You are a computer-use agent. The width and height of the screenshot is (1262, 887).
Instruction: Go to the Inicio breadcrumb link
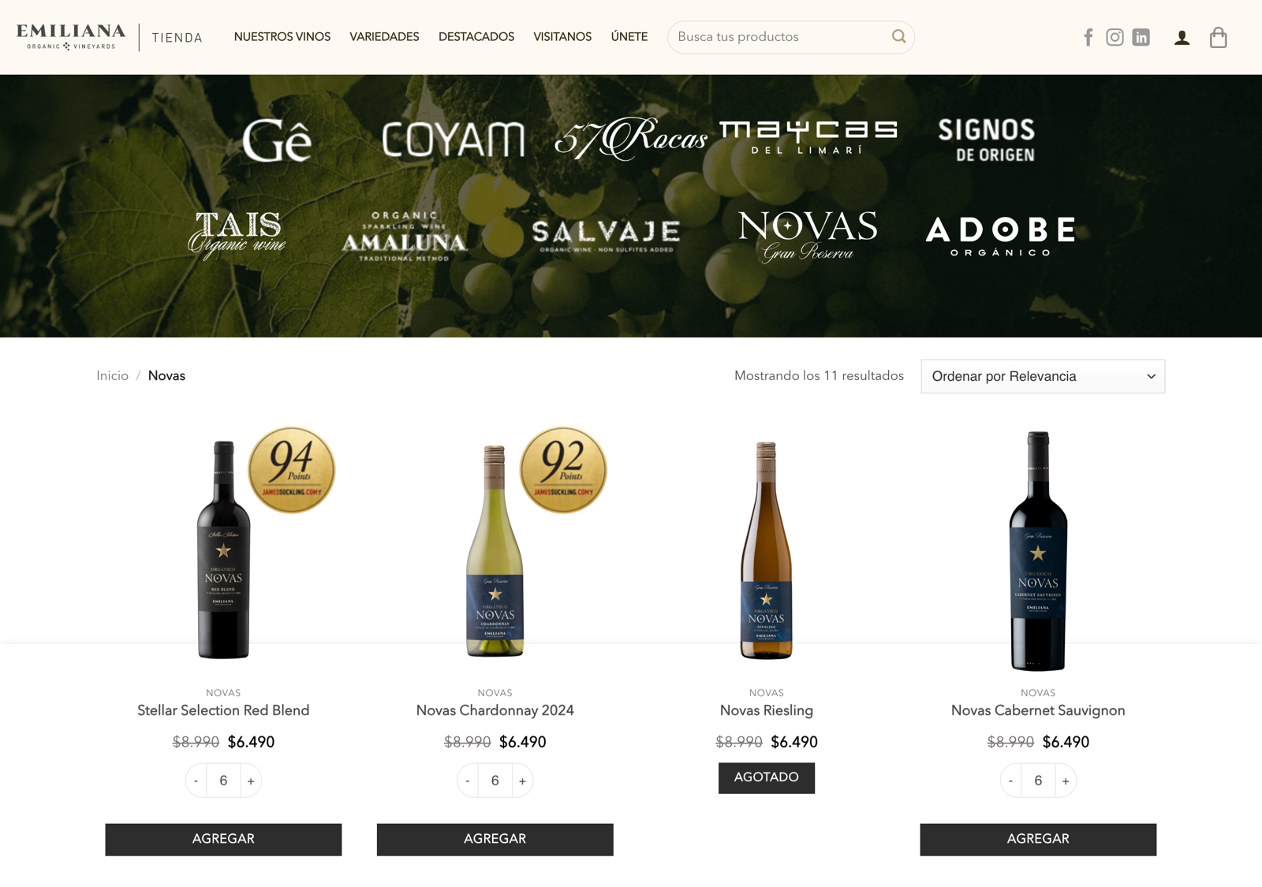point(112,376)
